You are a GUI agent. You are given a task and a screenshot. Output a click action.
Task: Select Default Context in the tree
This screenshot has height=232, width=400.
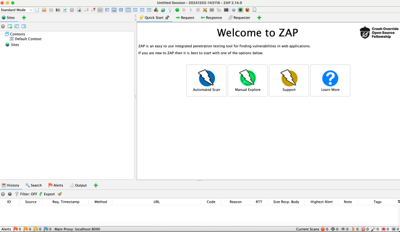click(26, 39)
